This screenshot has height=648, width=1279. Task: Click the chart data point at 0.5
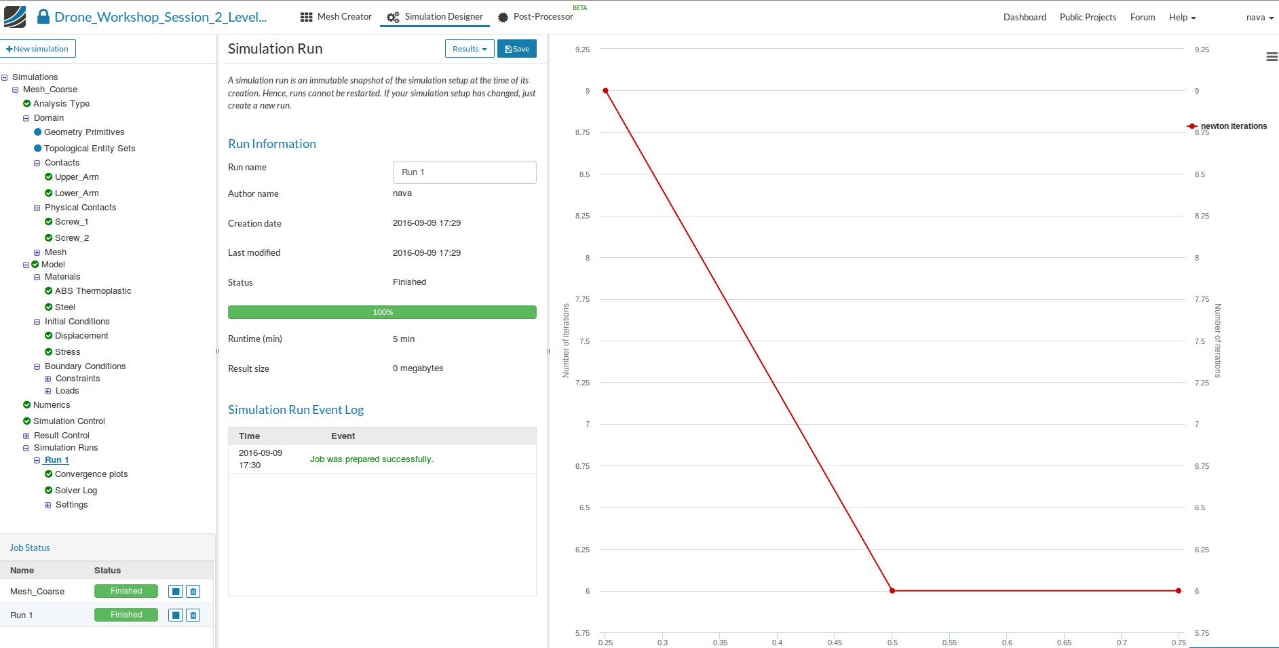point(892,591)
